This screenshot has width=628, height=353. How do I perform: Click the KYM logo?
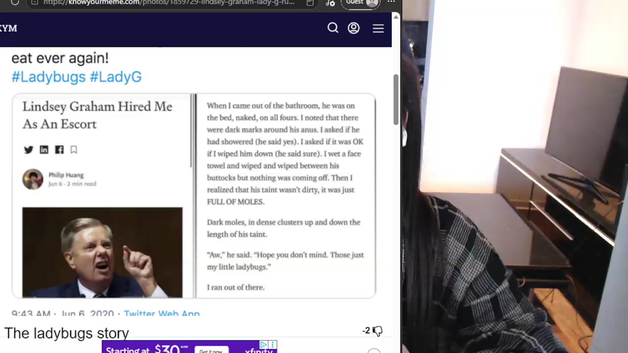pos(8,28)
